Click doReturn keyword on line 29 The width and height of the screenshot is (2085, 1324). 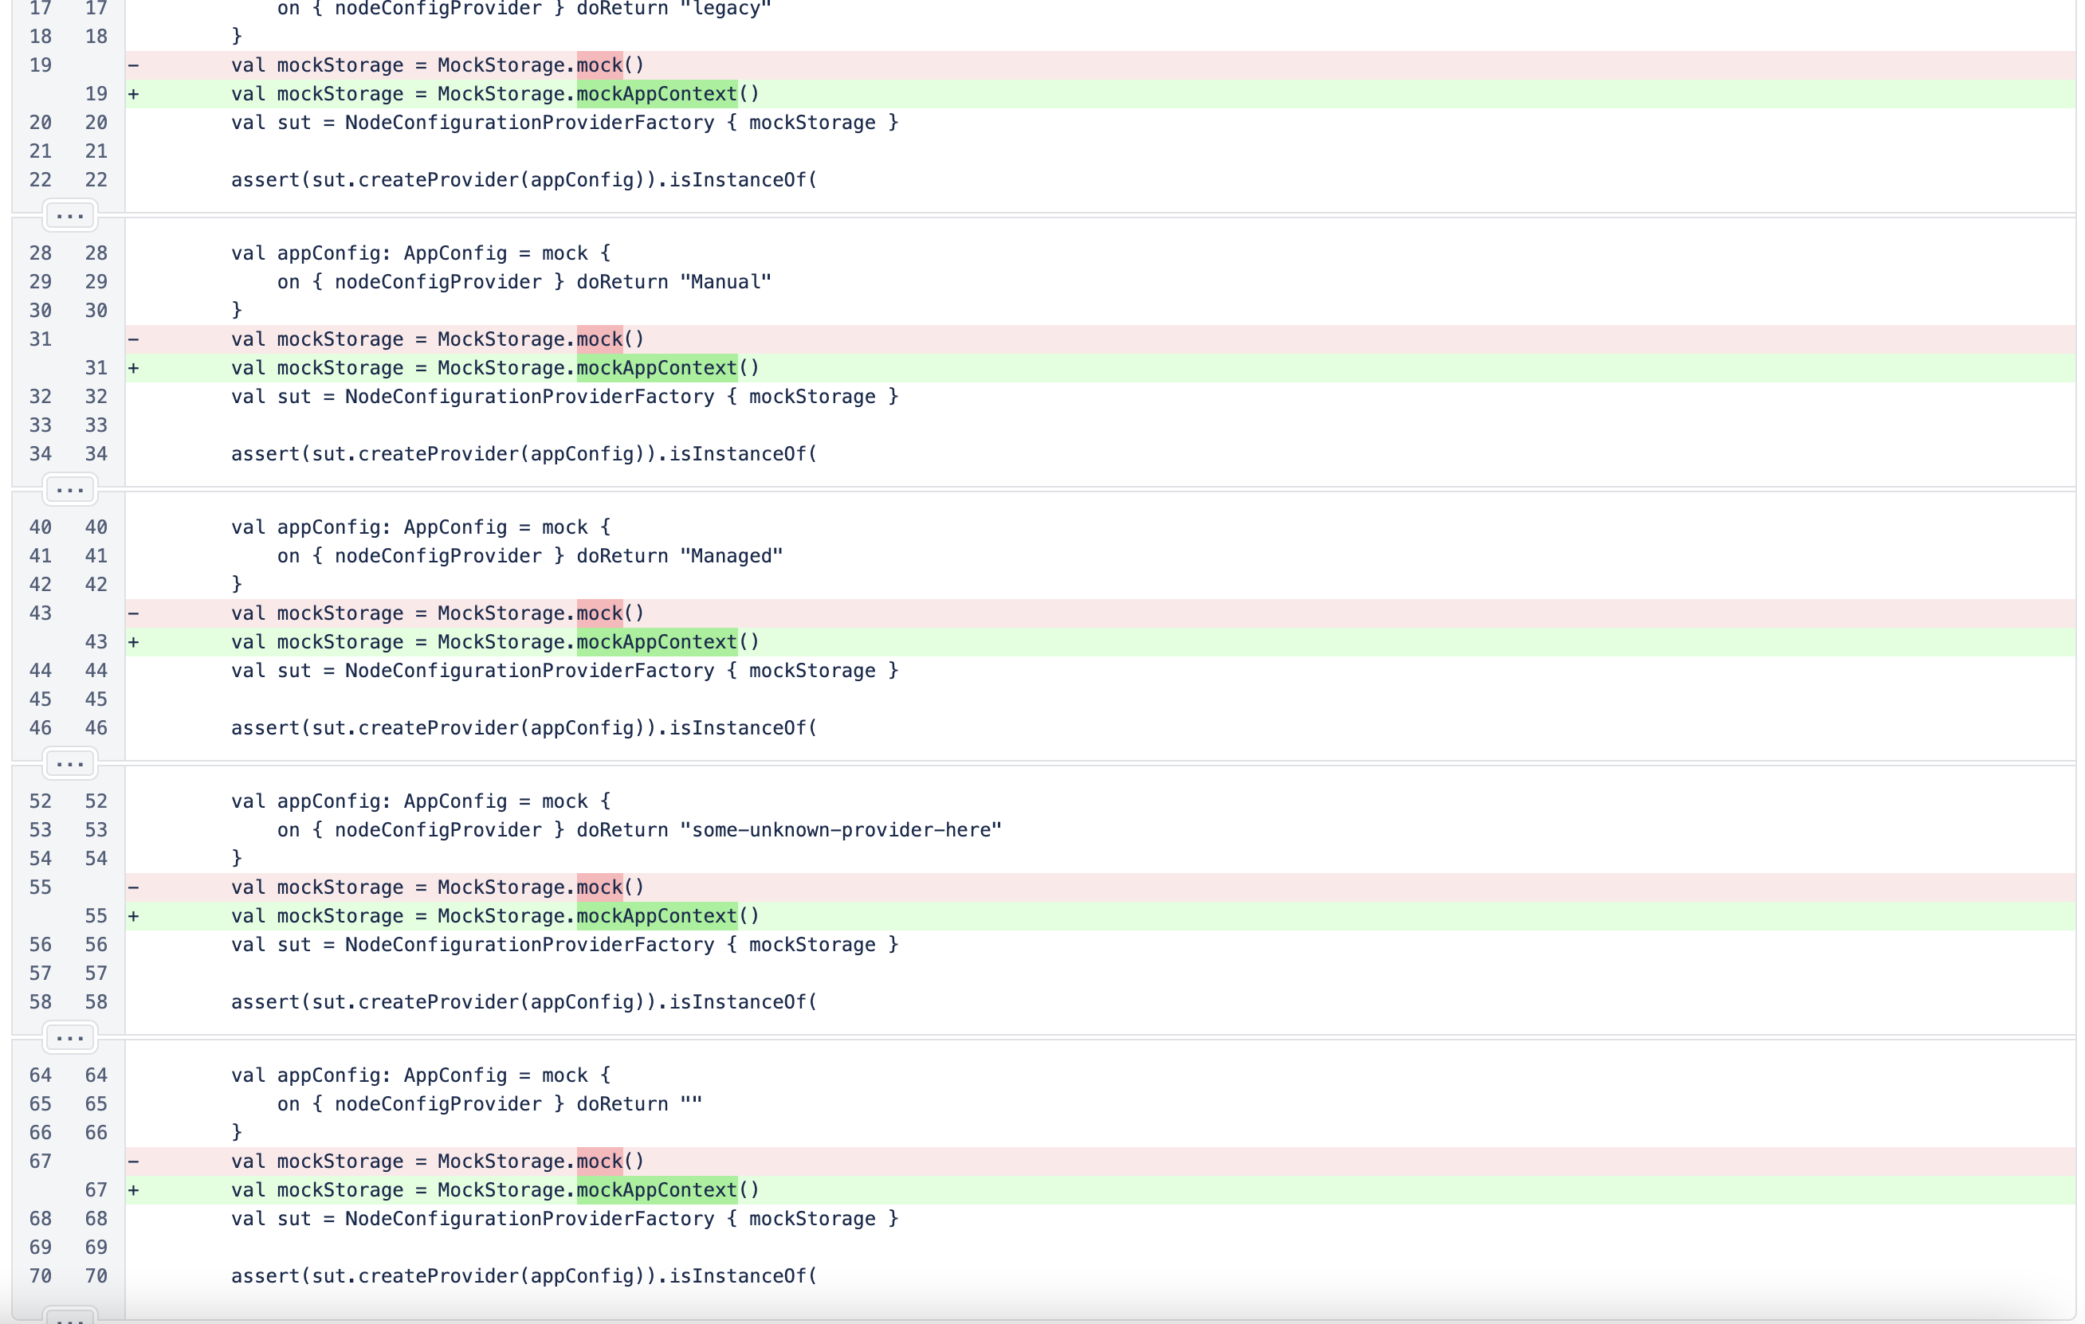click(x=622, y=282)
